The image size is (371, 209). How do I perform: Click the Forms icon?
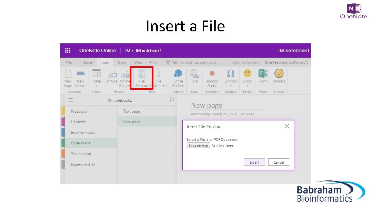coord(263,74)
